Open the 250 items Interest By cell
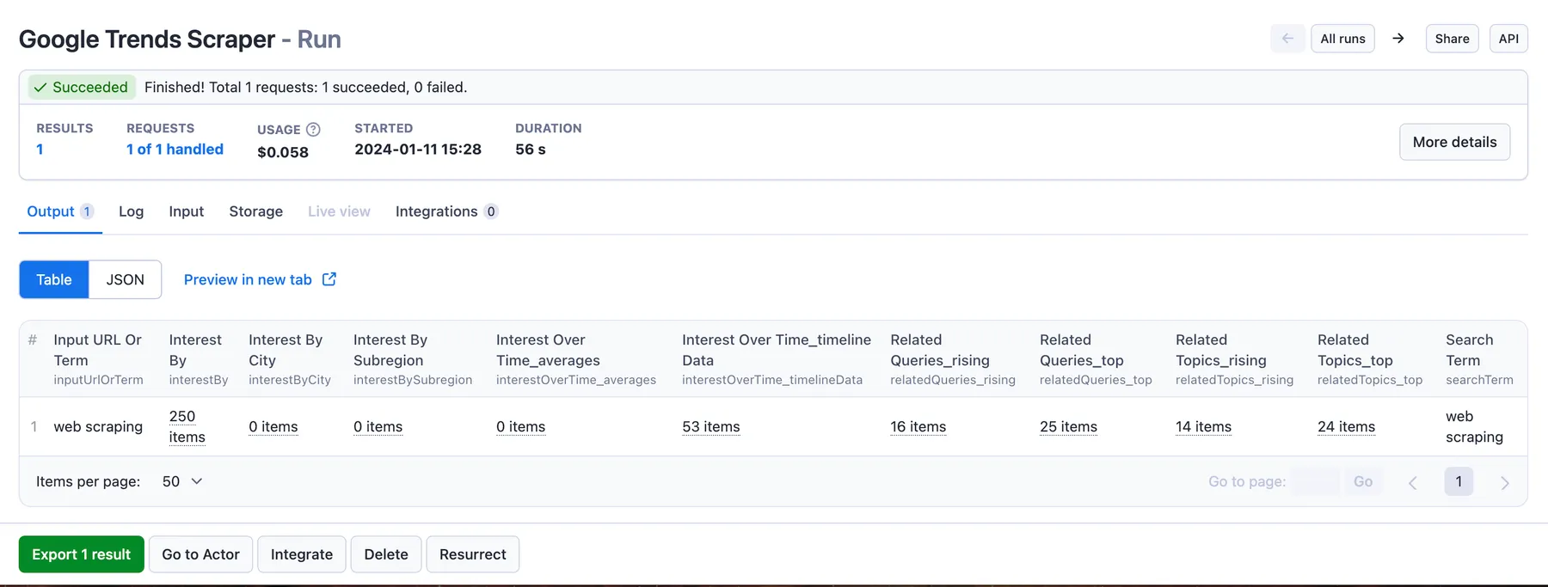Screen dimensions: 1548x587 [x=187, y=426]
